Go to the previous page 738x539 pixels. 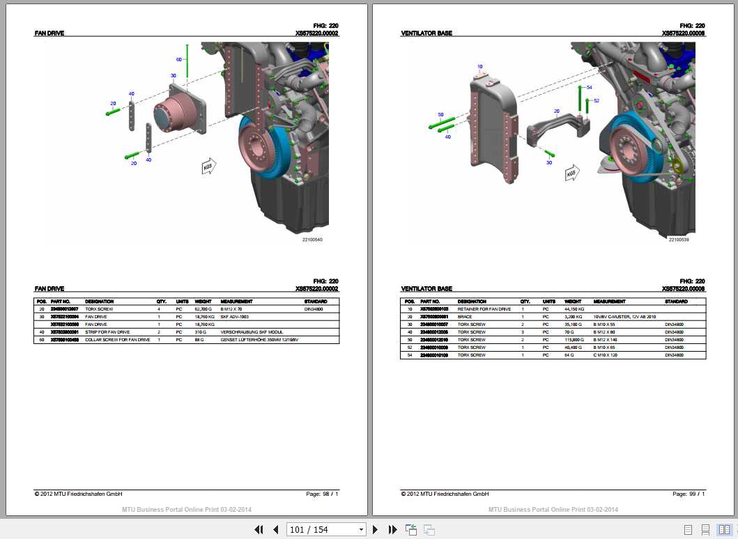(x=275, y=529)
